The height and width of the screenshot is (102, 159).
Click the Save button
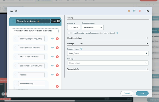point(142,93)
